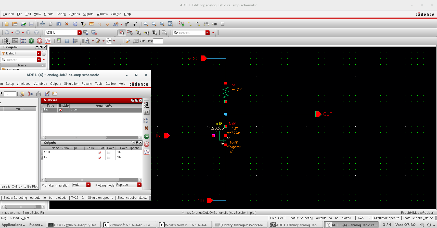This screenshot has height=228, width=437.
Task: Open the Create menu in the schematic menubar
Action: pos(49,14)
